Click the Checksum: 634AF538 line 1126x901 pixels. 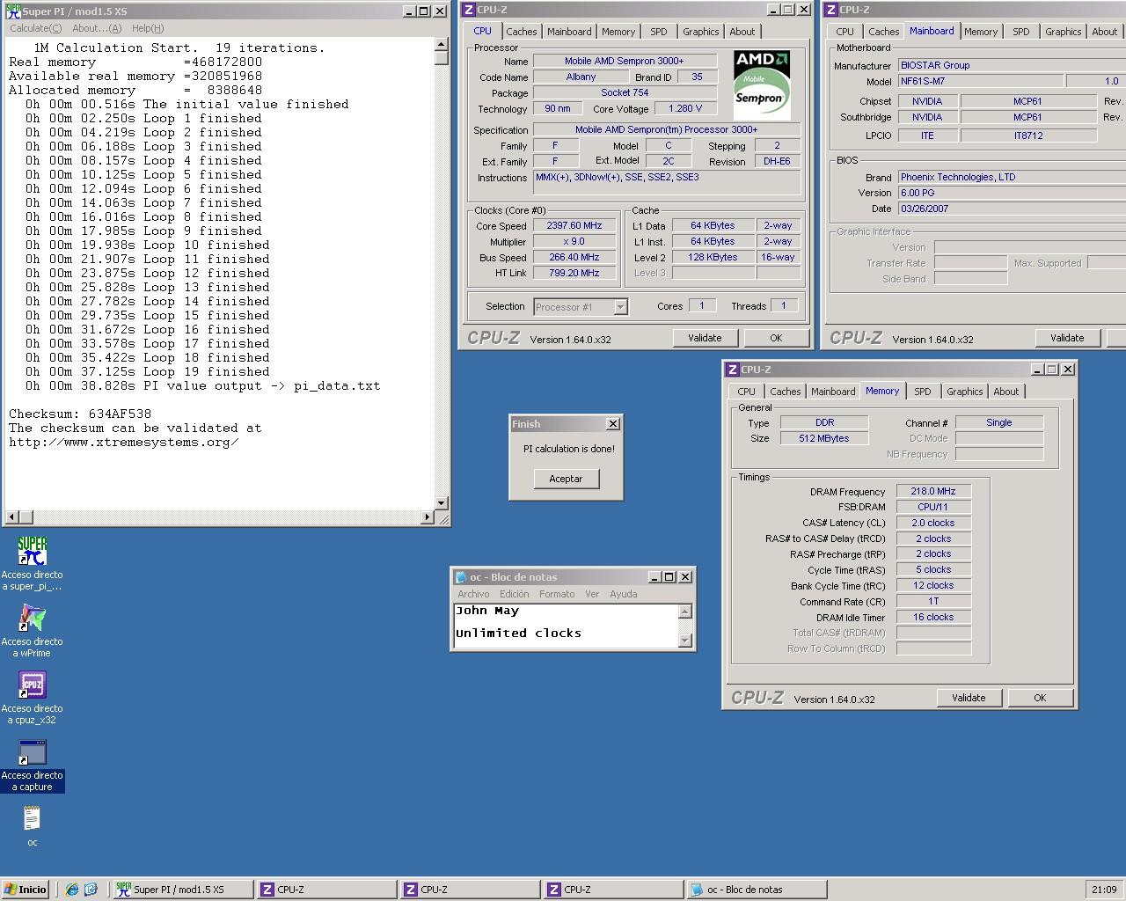(x=80, y=414)
